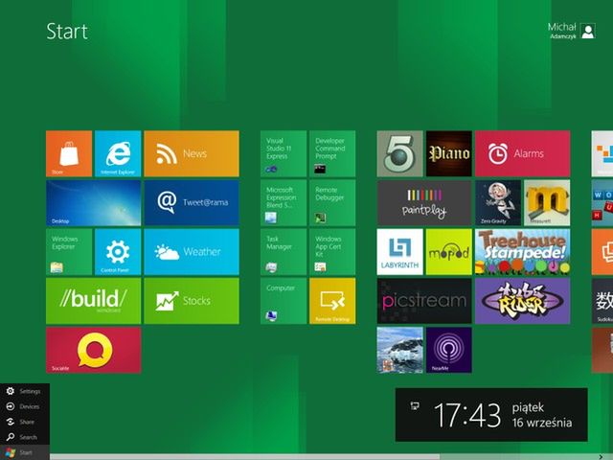Viewport: 613px width, 460px height.
Task: Click the 17:43 clock display
Action: point(467,415)
